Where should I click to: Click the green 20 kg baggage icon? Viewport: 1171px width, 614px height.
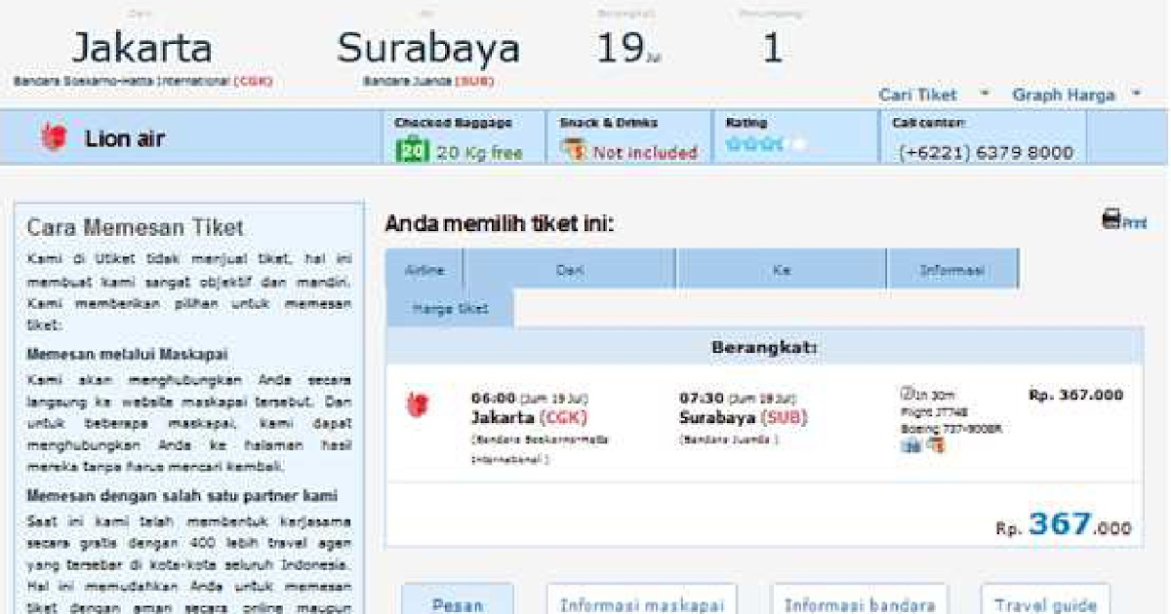click(413, 152)
